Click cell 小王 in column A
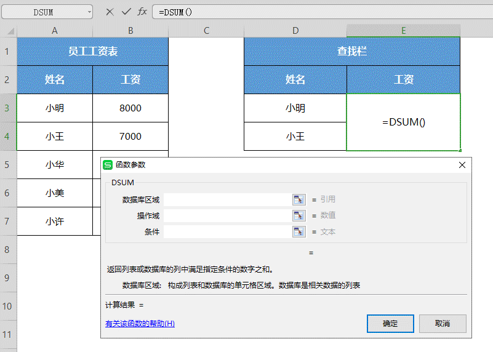This screenshot has width=493, height=352. point(55,136)
